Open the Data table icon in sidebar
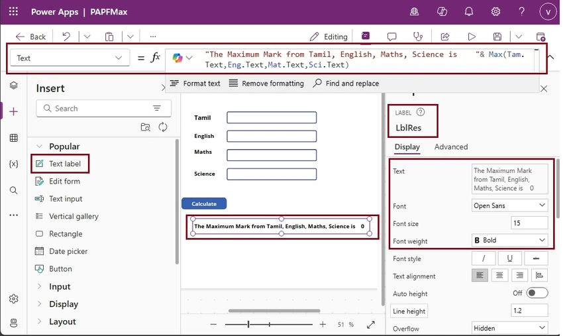The height and width of the screenshot is (336, 563). 14,138
